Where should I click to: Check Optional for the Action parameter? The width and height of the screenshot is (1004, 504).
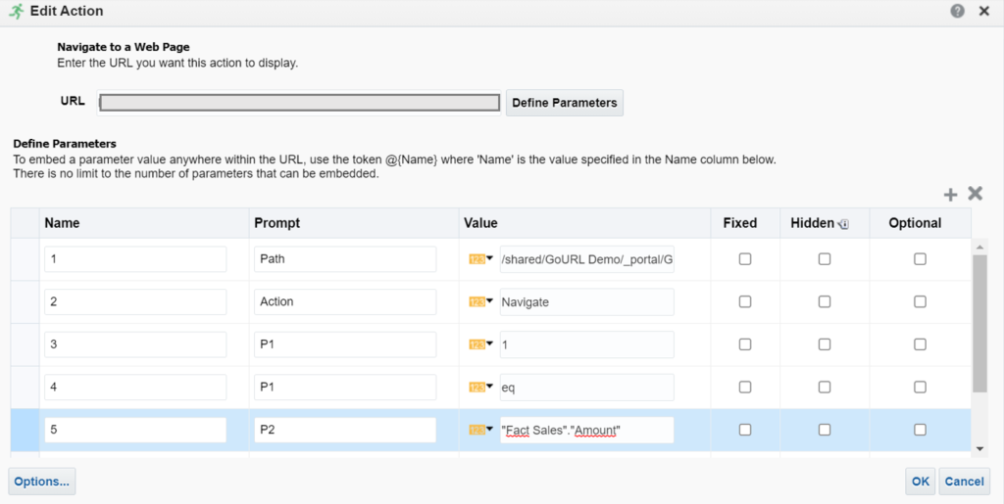coord(920,301)
